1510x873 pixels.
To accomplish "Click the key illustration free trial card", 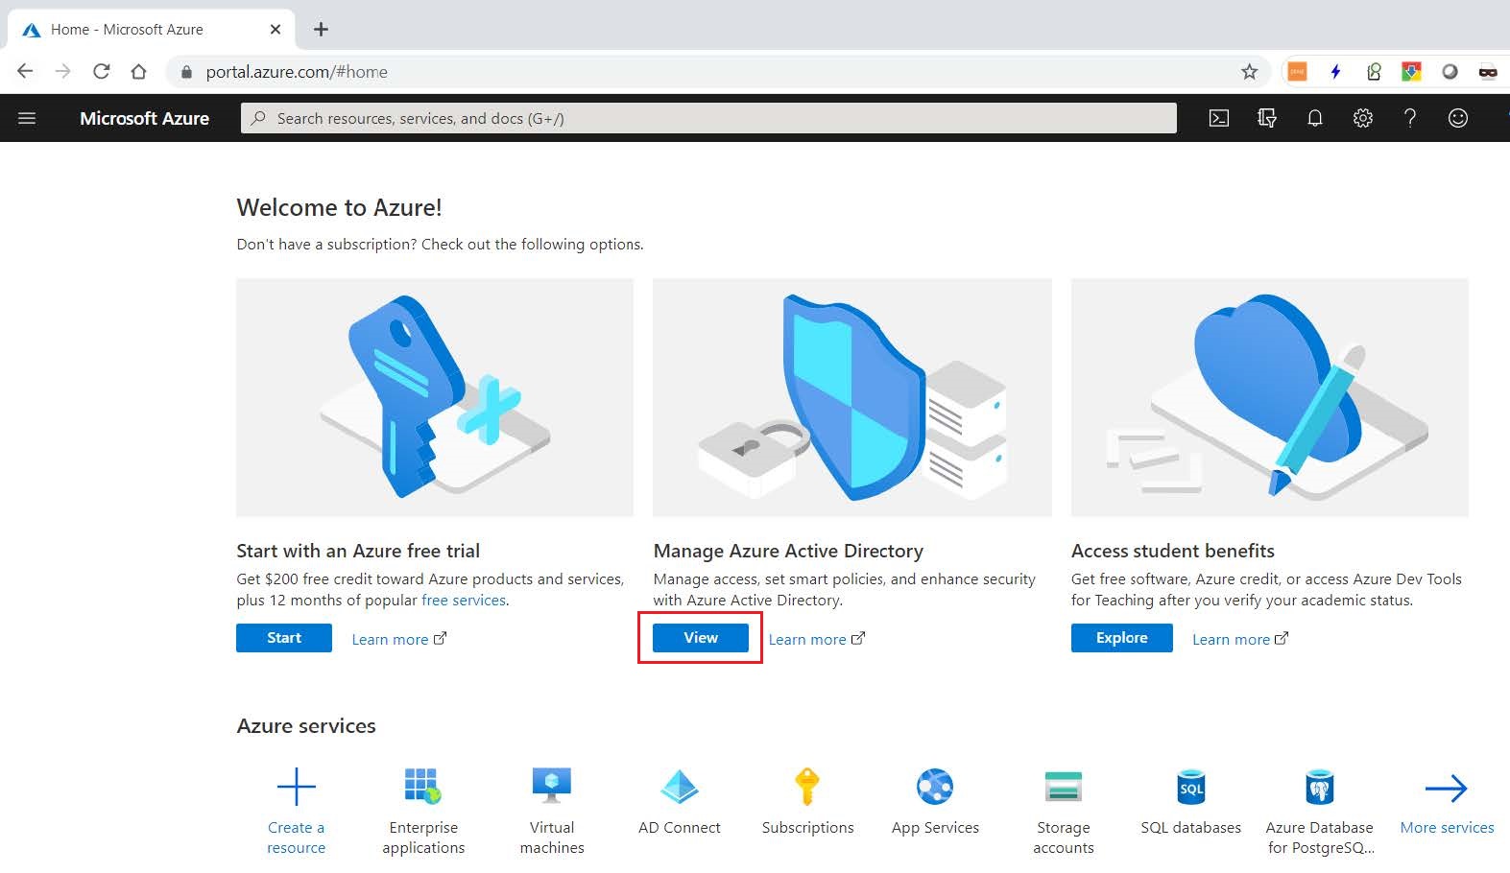I will click(435, 397).
